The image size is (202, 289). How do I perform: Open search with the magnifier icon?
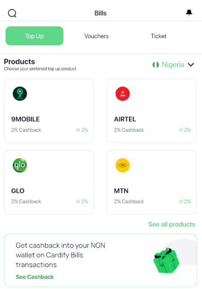12,13
